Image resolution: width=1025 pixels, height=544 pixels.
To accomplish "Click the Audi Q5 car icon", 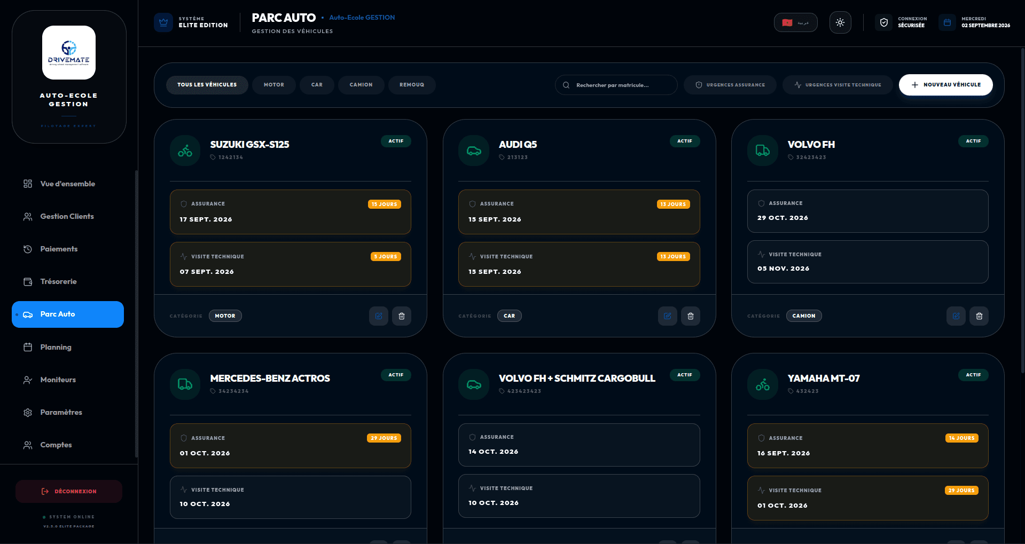I will click(474, 151).
